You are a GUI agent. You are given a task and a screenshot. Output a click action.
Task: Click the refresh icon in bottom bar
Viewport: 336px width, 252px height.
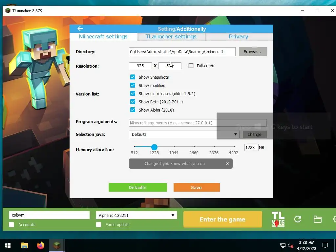pos(298,219)
